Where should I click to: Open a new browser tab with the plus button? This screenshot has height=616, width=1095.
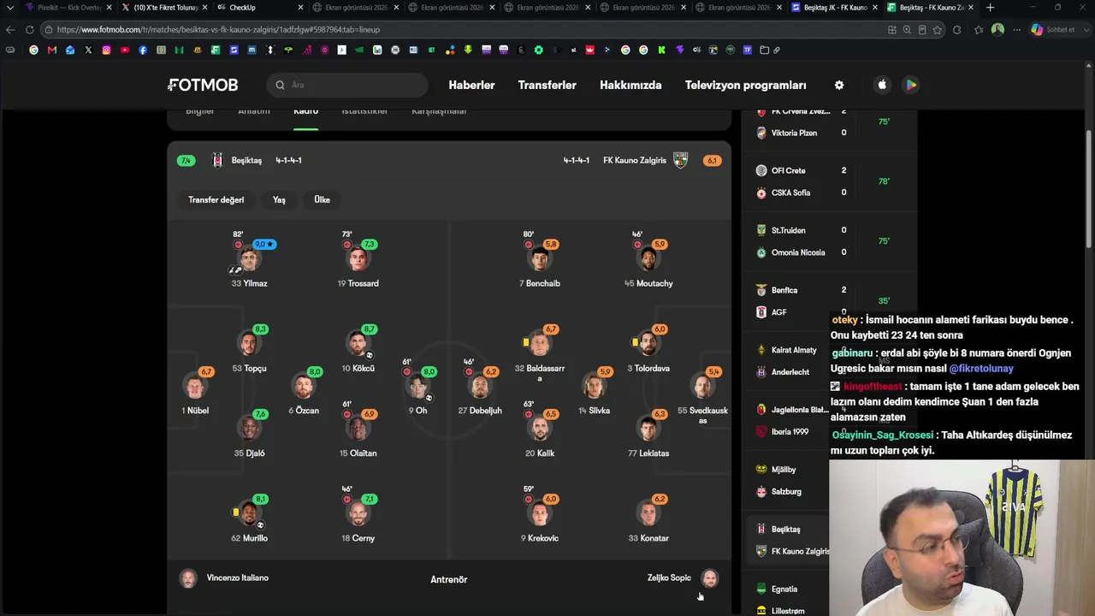click(990, 8)
